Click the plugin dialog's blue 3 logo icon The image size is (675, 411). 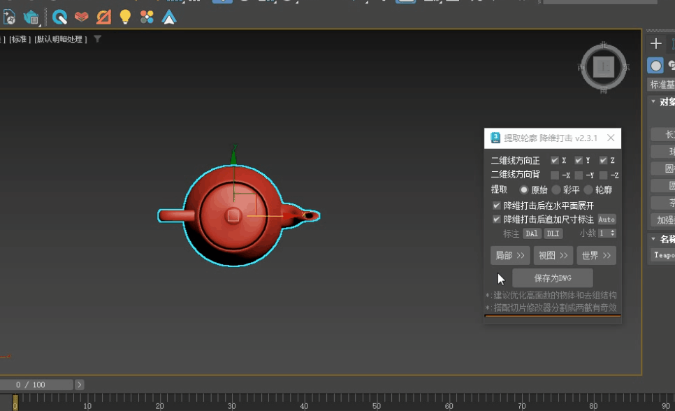[x=495, y=138]
